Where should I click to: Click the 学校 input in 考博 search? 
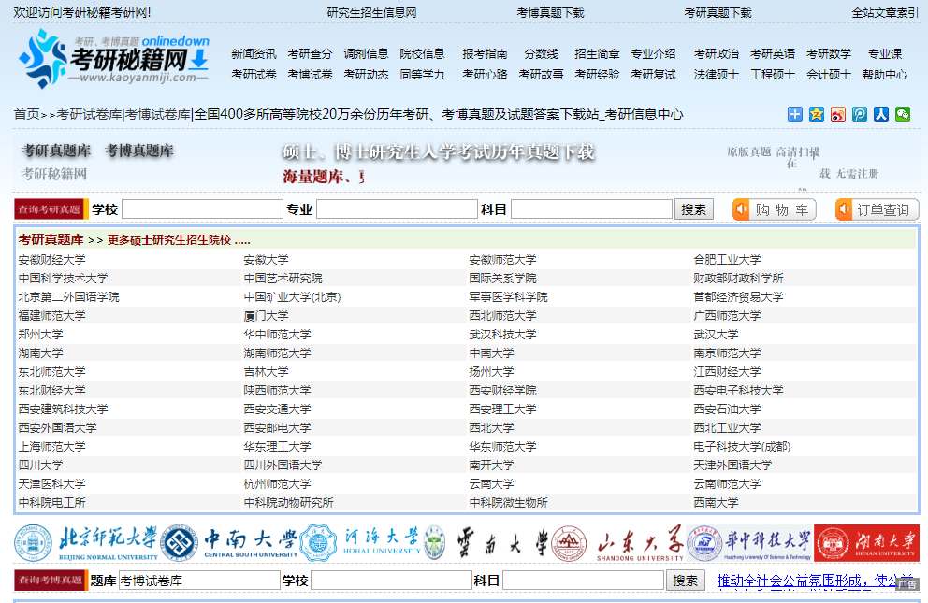click(391, 581)
